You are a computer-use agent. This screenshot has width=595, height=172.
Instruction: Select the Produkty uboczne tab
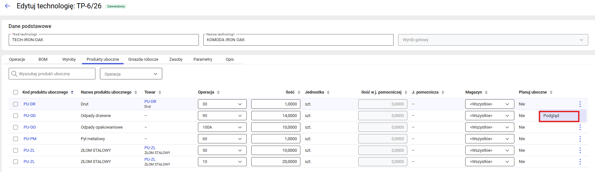tap(103, 59)
